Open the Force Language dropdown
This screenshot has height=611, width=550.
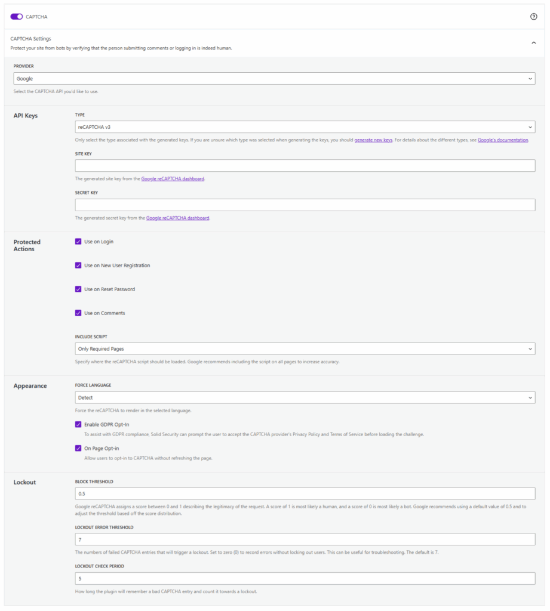pyautogui.click(x=305, y=397)
